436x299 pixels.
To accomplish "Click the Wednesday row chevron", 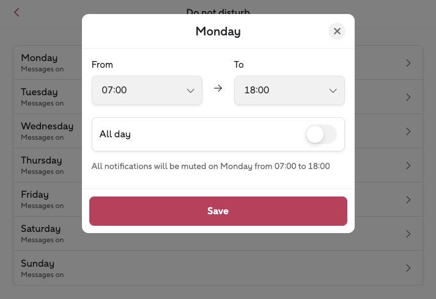I will [x=408, y=131].
